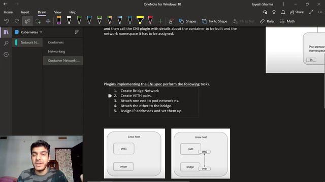Click 'Assign IP addresses and set them up.'

click(151, 111)
